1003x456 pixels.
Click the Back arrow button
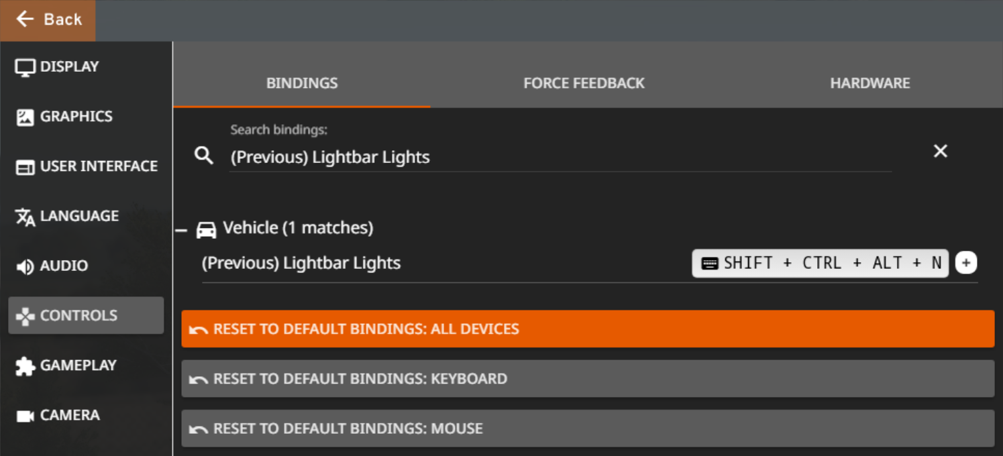[48, 19]
